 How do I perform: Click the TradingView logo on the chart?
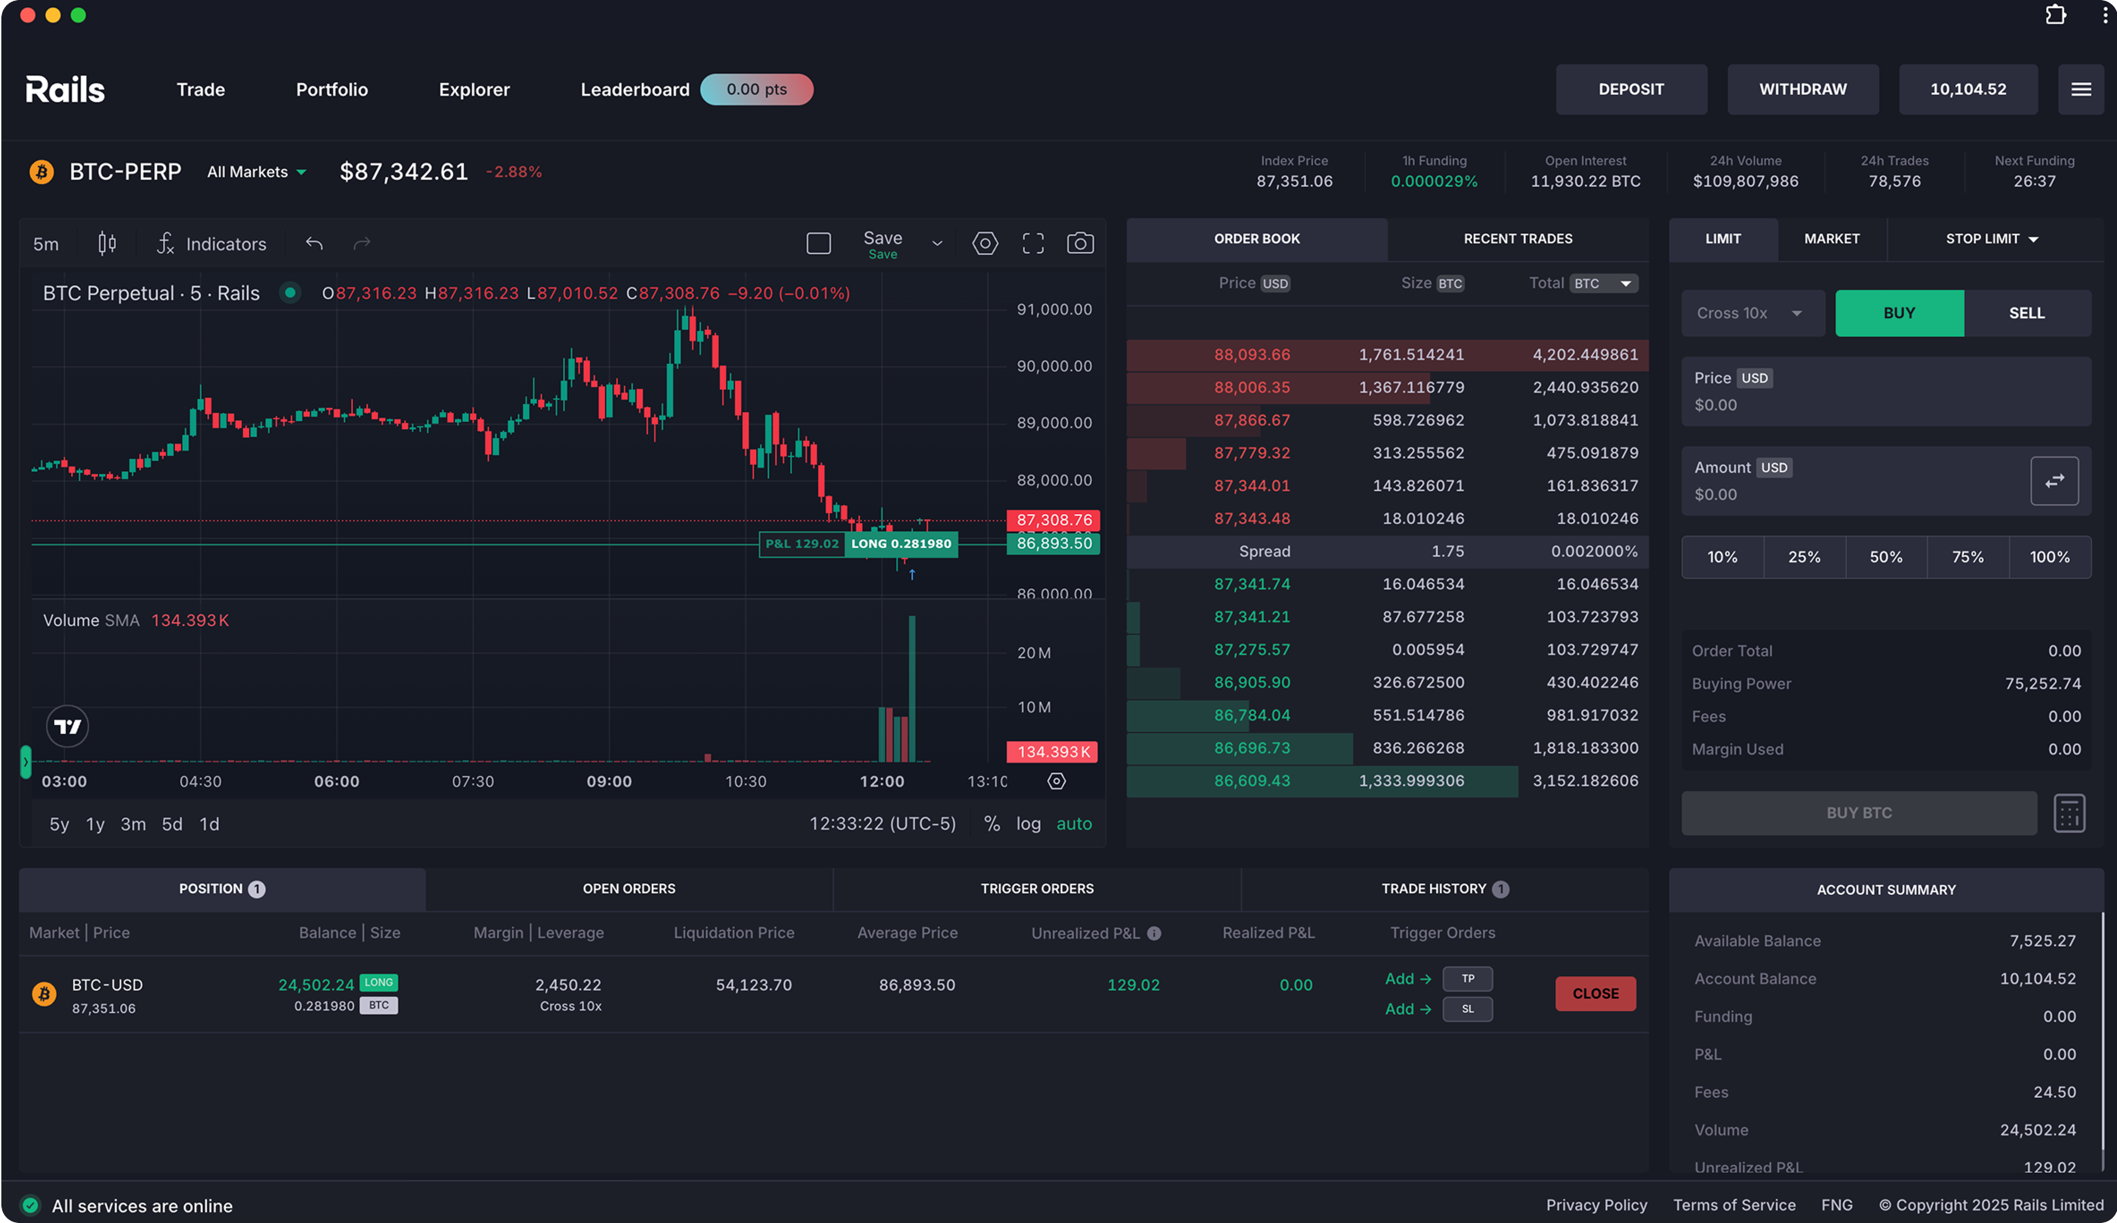pos(67,726)
